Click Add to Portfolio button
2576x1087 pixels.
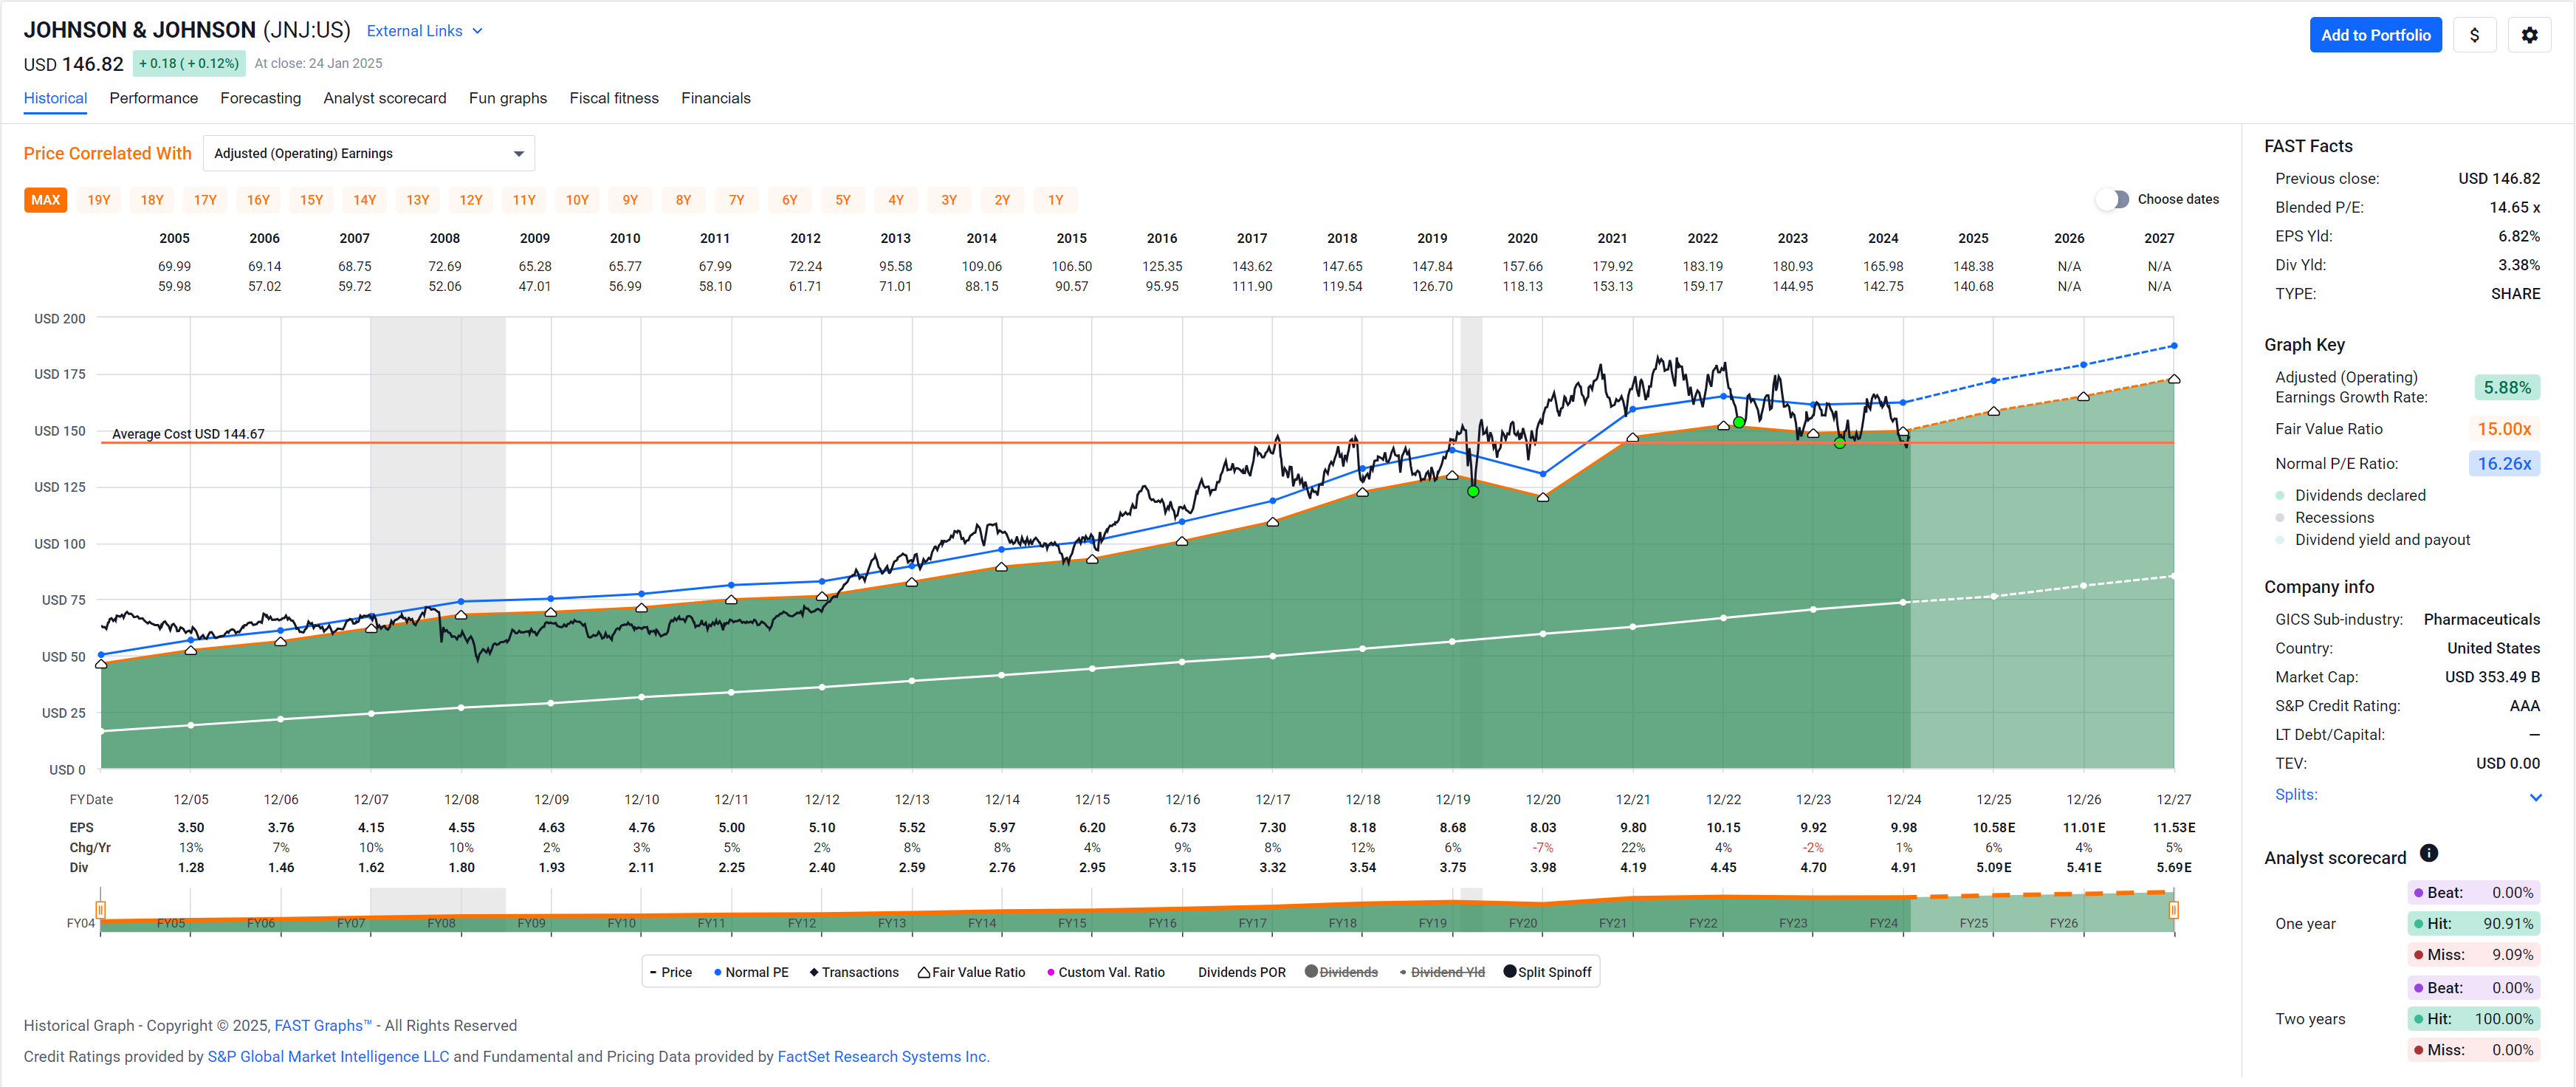click(2375, 35)
